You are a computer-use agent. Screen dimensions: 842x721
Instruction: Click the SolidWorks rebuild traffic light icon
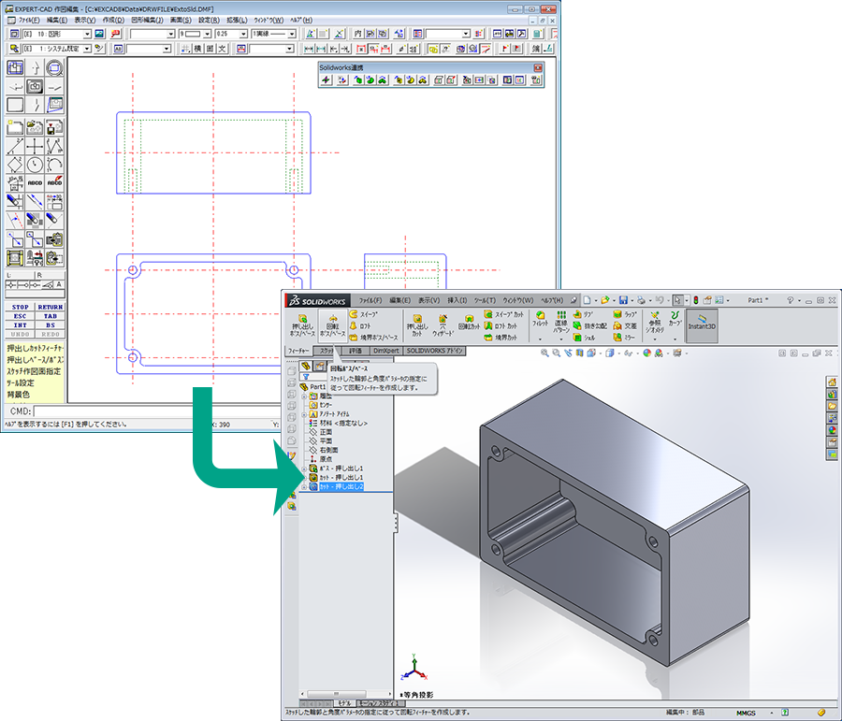[x=696, y=300]
